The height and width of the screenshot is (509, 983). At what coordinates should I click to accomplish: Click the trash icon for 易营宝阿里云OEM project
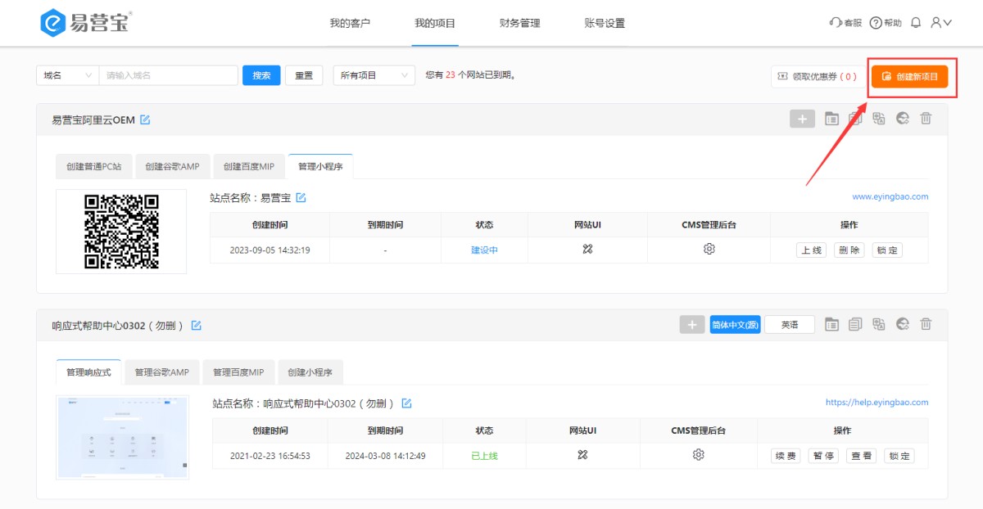pos(926,119)
